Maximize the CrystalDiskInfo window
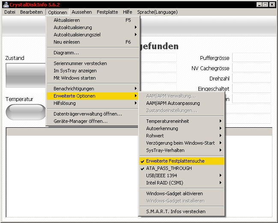The image size is (278, 223). click(x=266, y=5)
